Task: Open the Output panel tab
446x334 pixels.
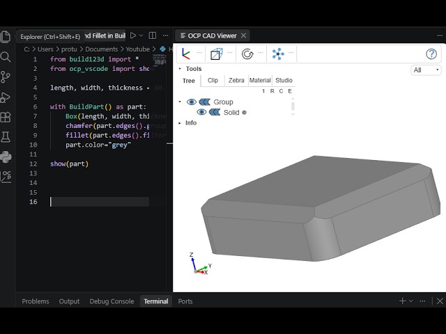Action: click(69, 301)
